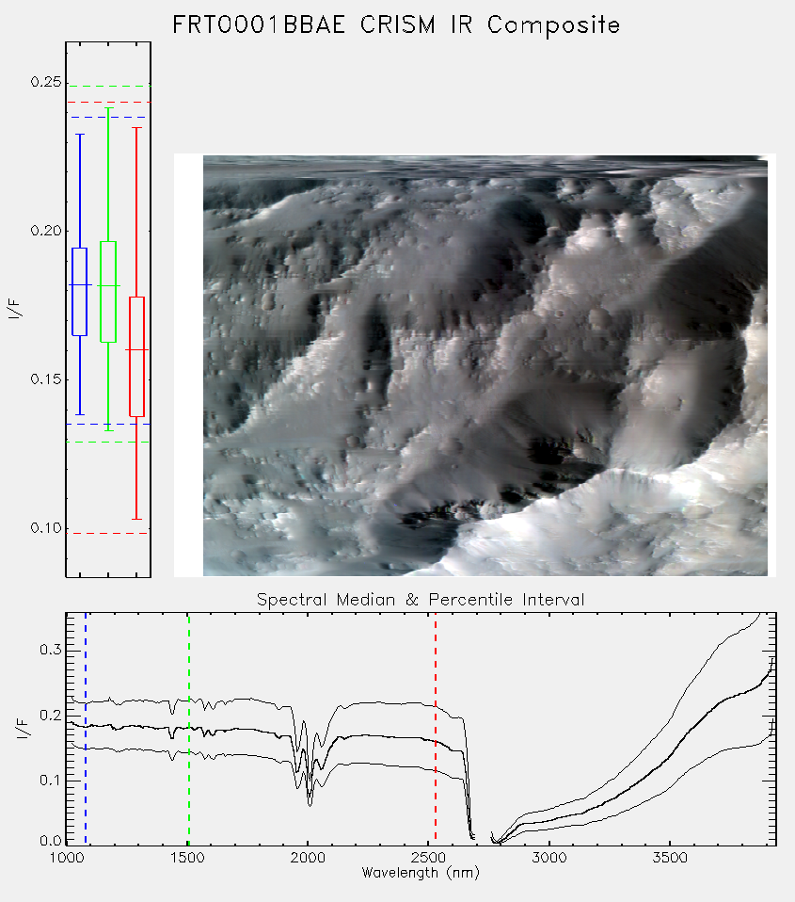Click the green dashed wavelength marker line
795x902 pixels.
pos(188,729)
